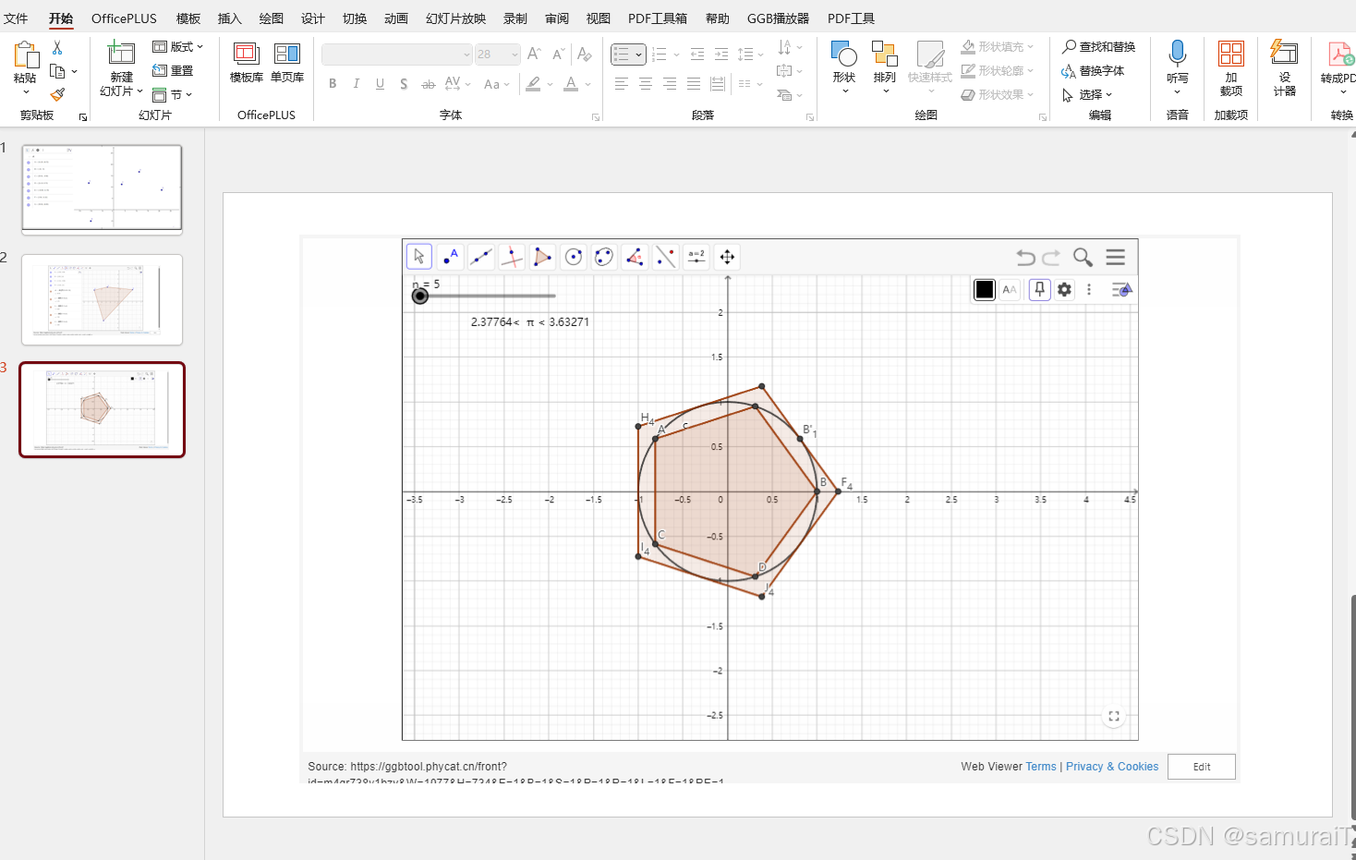Open the GeoGebra search magnifier
1356x860 pixels.
[1083, 258]
